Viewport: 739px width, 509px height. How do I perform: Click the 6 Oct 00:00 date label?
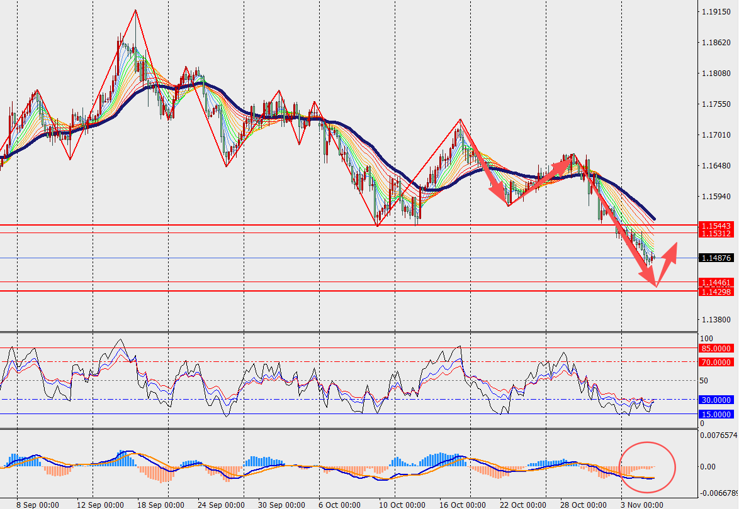(340, 504)
